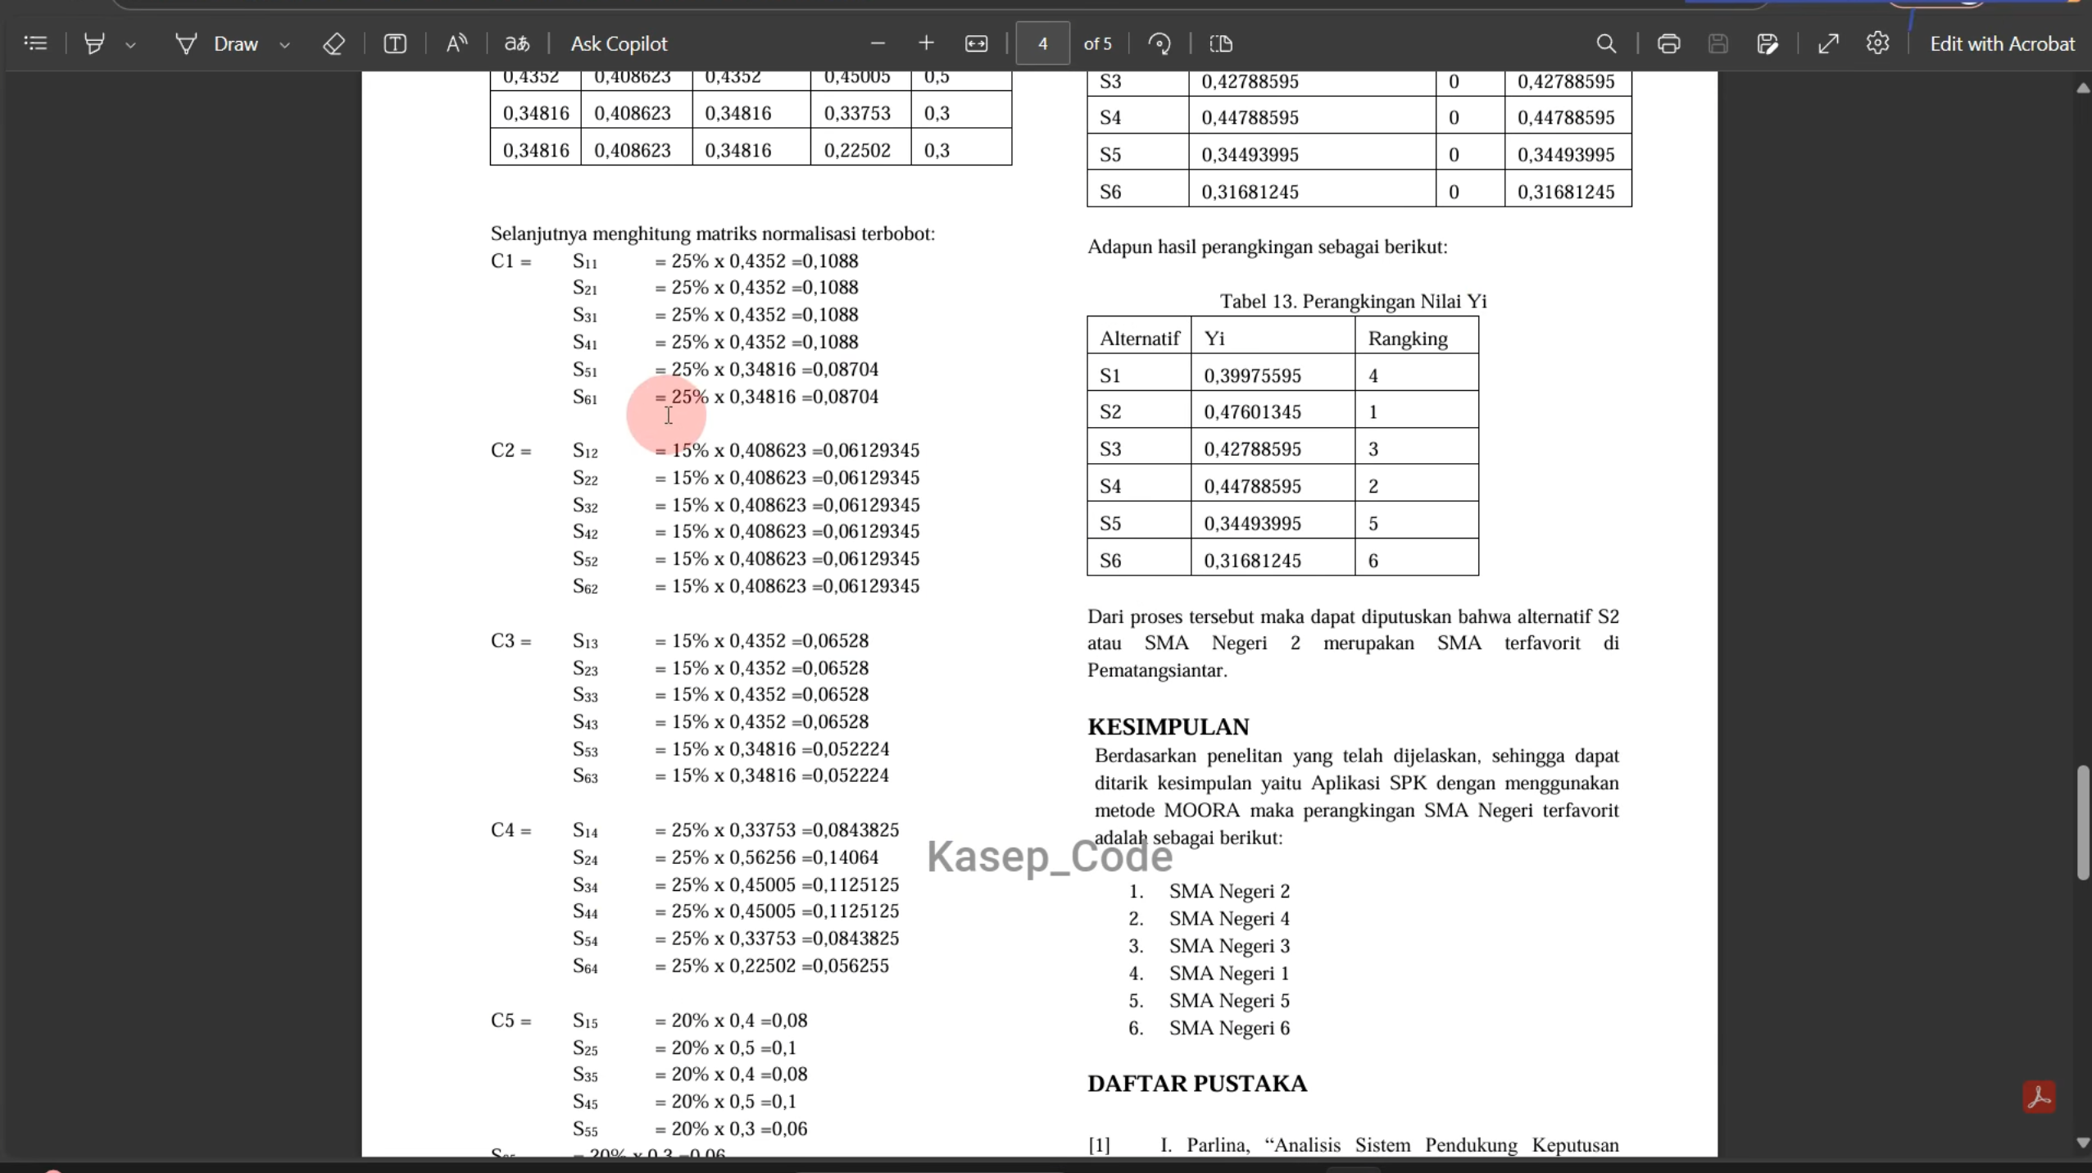The image size is (2092, 1173).
Task: Click the Yi value 0,47601345
Action: 1252,412
